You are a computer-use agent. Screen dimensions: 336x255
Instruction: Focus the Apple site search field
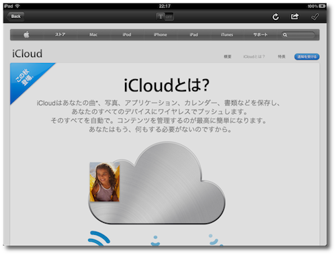tap(298, 35)
